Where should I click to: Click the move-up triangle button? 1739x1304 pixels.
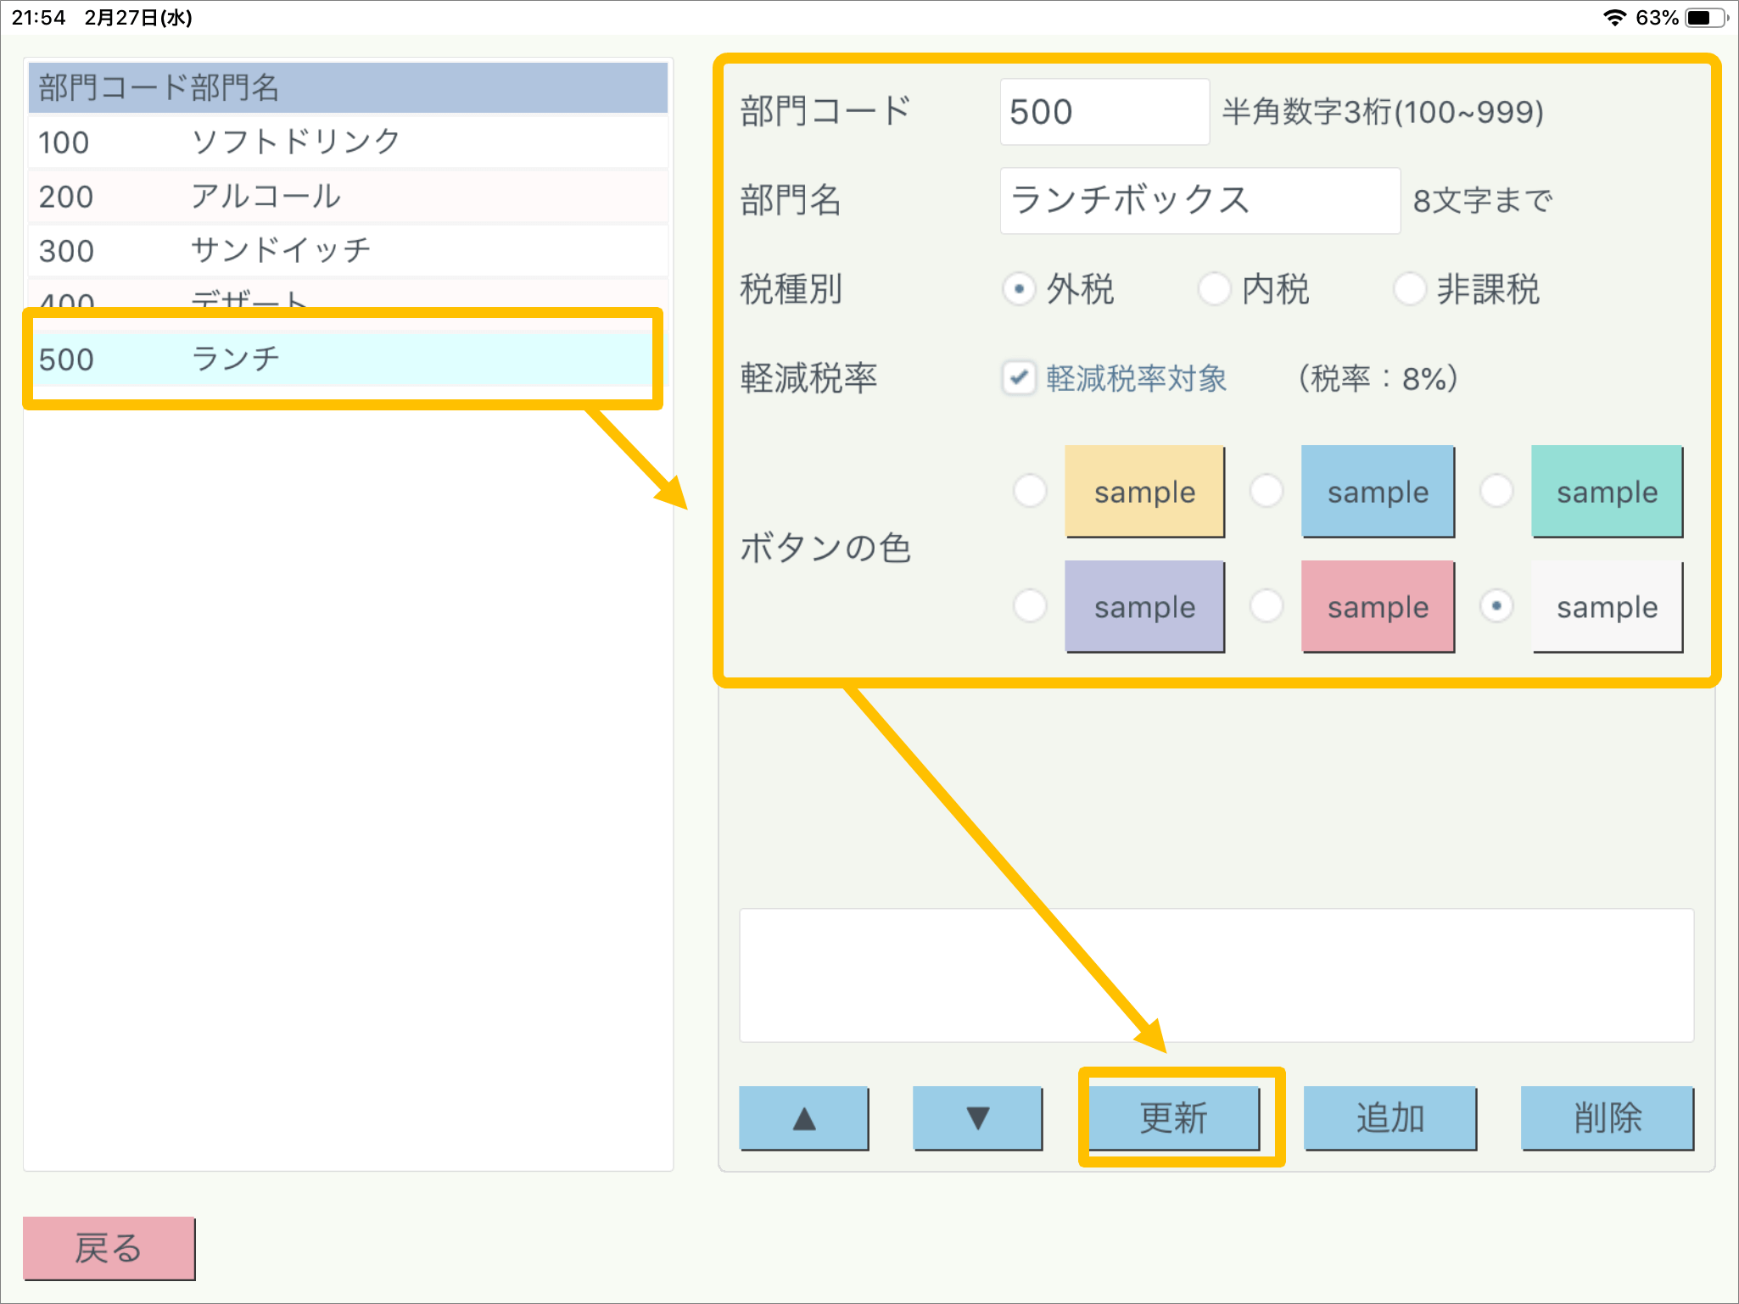803,1118
